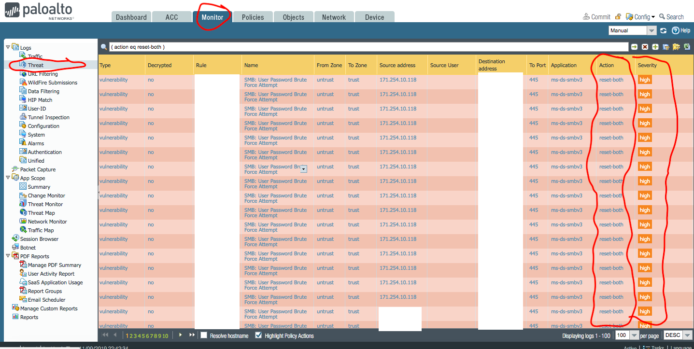
Task: Click the Save Filter icon
Action: tap(666, 47)
